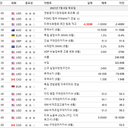Click importance stars for ADP 비농업부문 row
128x128 pixels.
pyautogui.click(x=30, y=52)
